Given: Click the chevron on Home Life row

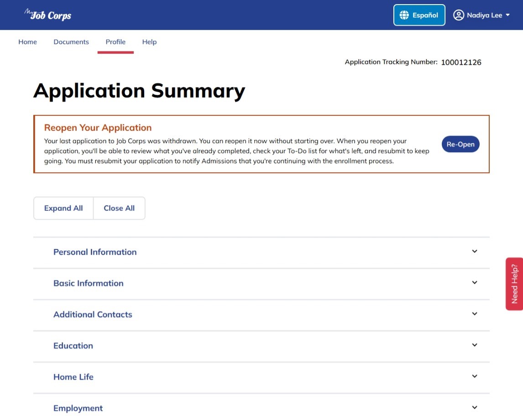Looking at the screenshot, I should [x=475, y=377].
